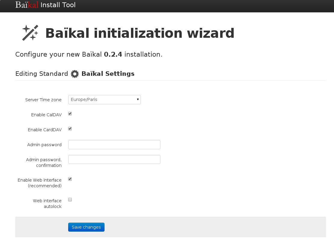The width and height of the screenshot is (334, 243).
Task: Click the magic wand wizard icon
Action: click(30, 33)
